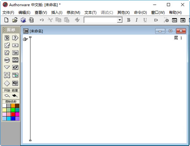Open the 帮助(H) menu
The height and width of the screenshot is (146, 190).
[175, 12]
